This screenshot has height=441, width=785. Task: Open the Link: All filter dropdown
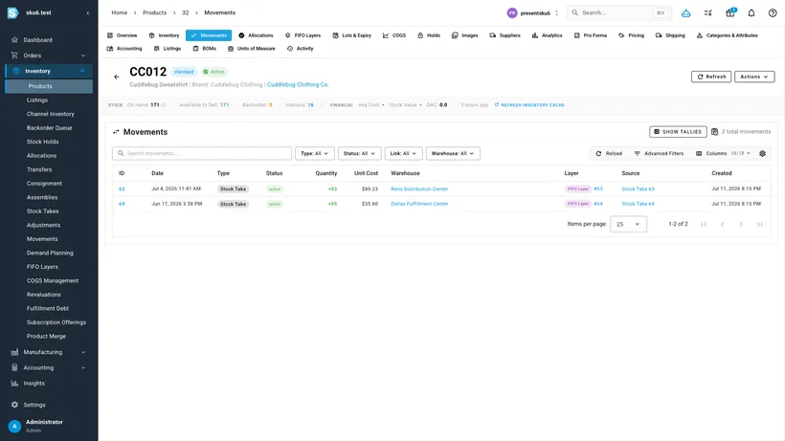pyautogui.click(x=403, y=153)
